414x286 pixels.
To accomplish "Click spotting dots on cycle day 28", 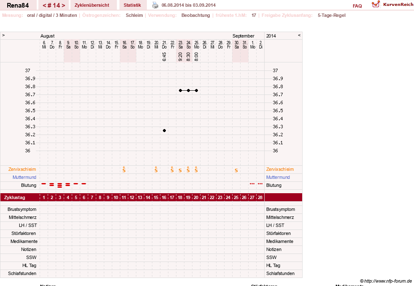I will tap(260, 183).
